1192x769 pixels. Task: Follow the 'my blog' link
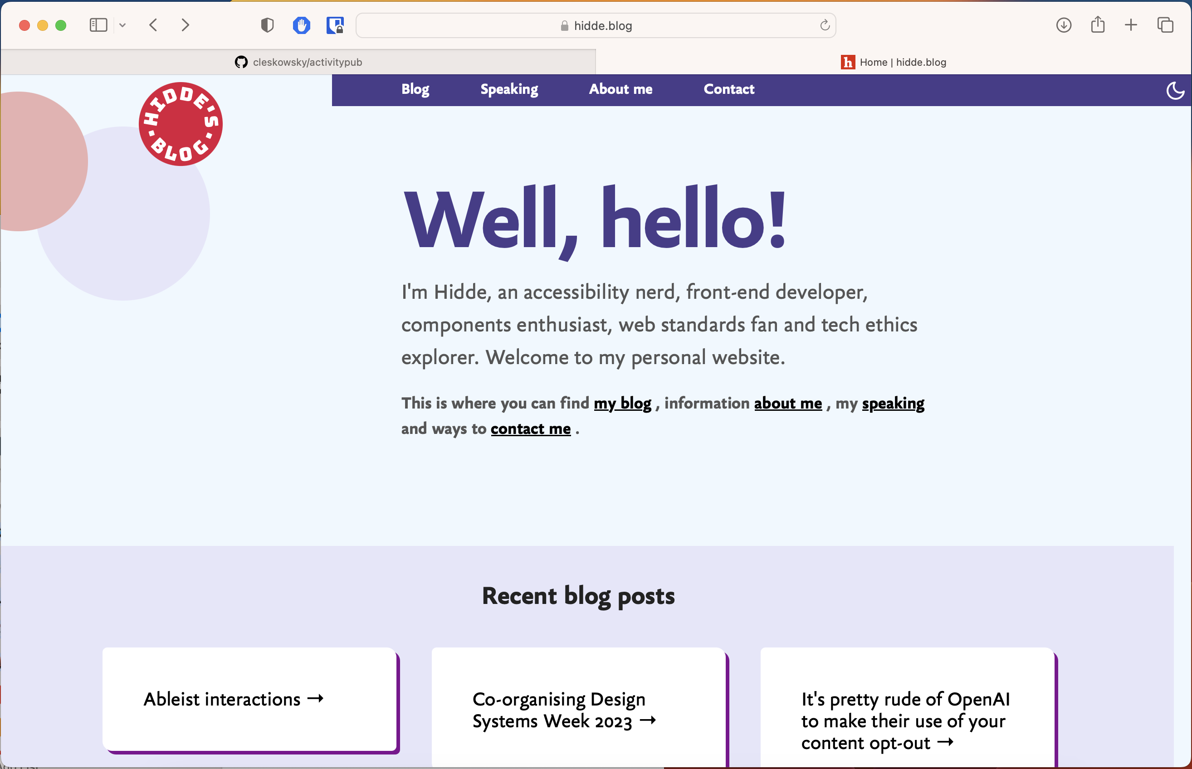[x=623, y=404]
